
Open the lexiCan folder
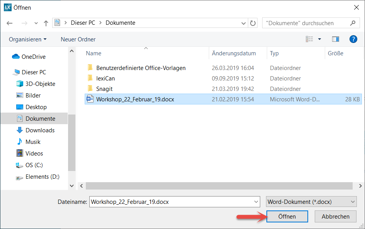tap(105, 79)
